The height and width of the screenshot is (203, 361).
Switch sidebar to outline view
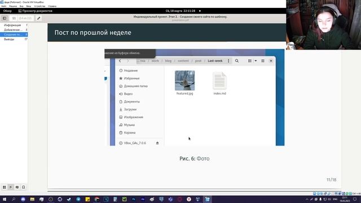[11, 187]
